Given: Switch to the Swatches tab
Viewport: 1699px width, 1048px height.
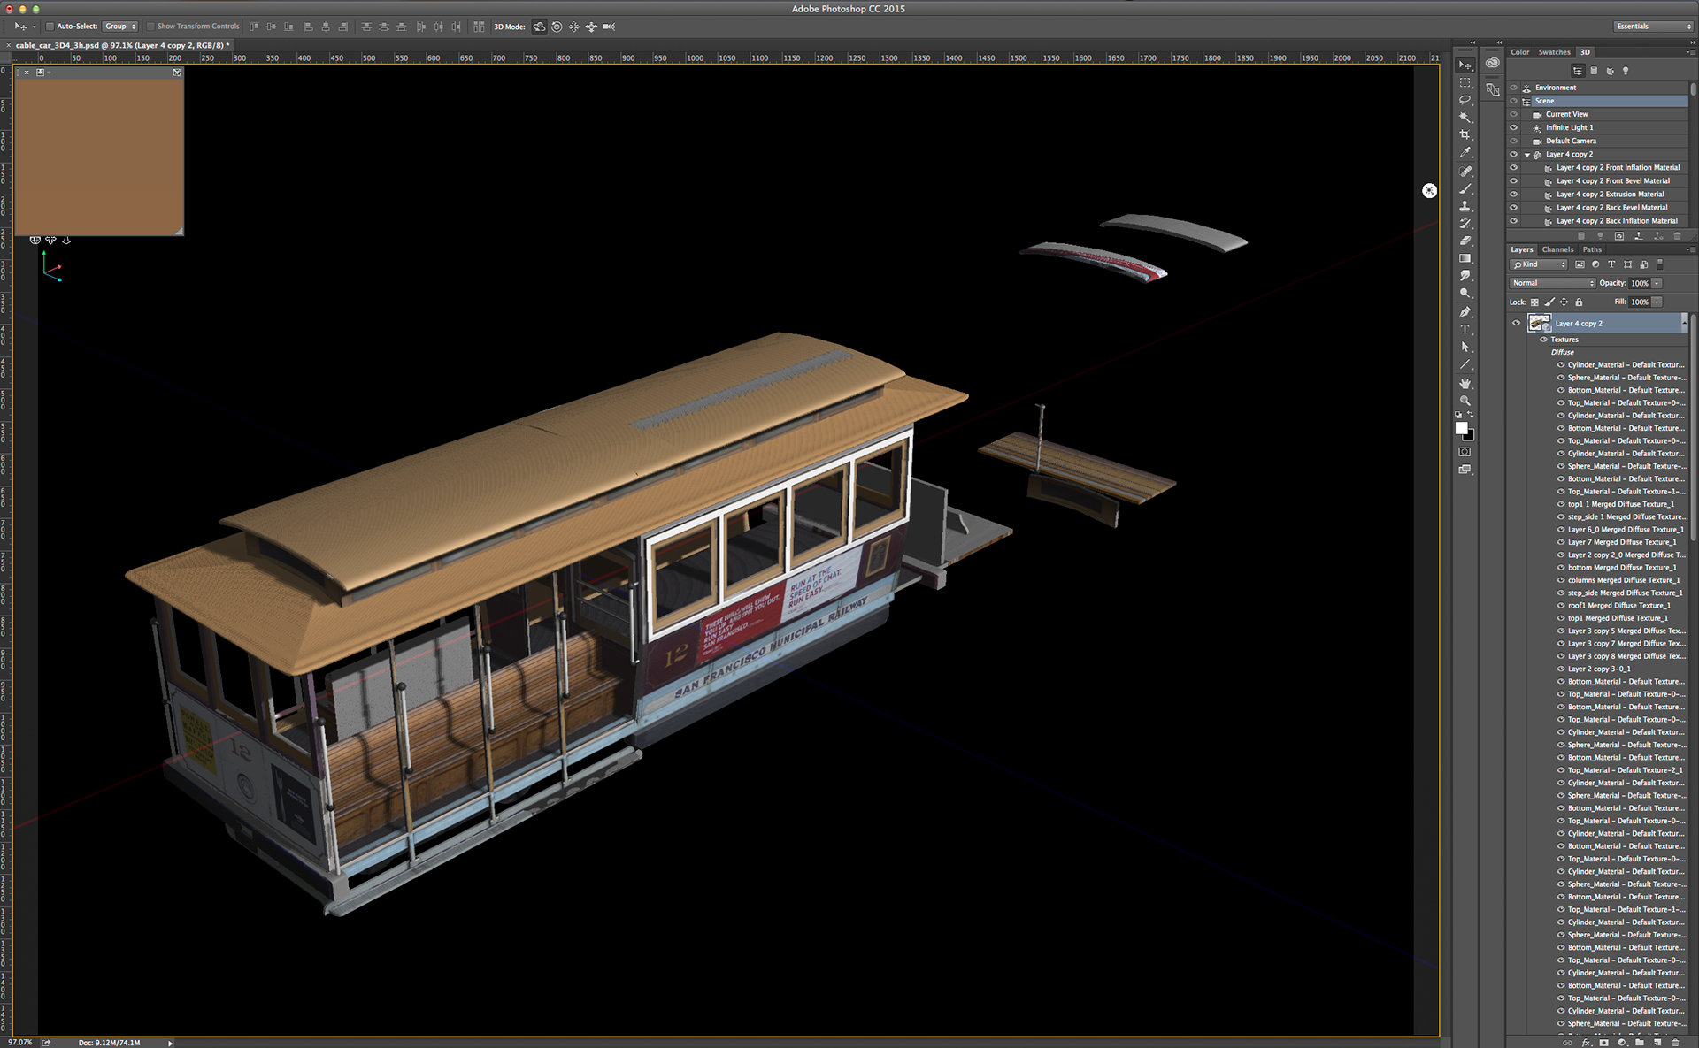Looking at the screenshot, I should click(x=1554, y=52).
